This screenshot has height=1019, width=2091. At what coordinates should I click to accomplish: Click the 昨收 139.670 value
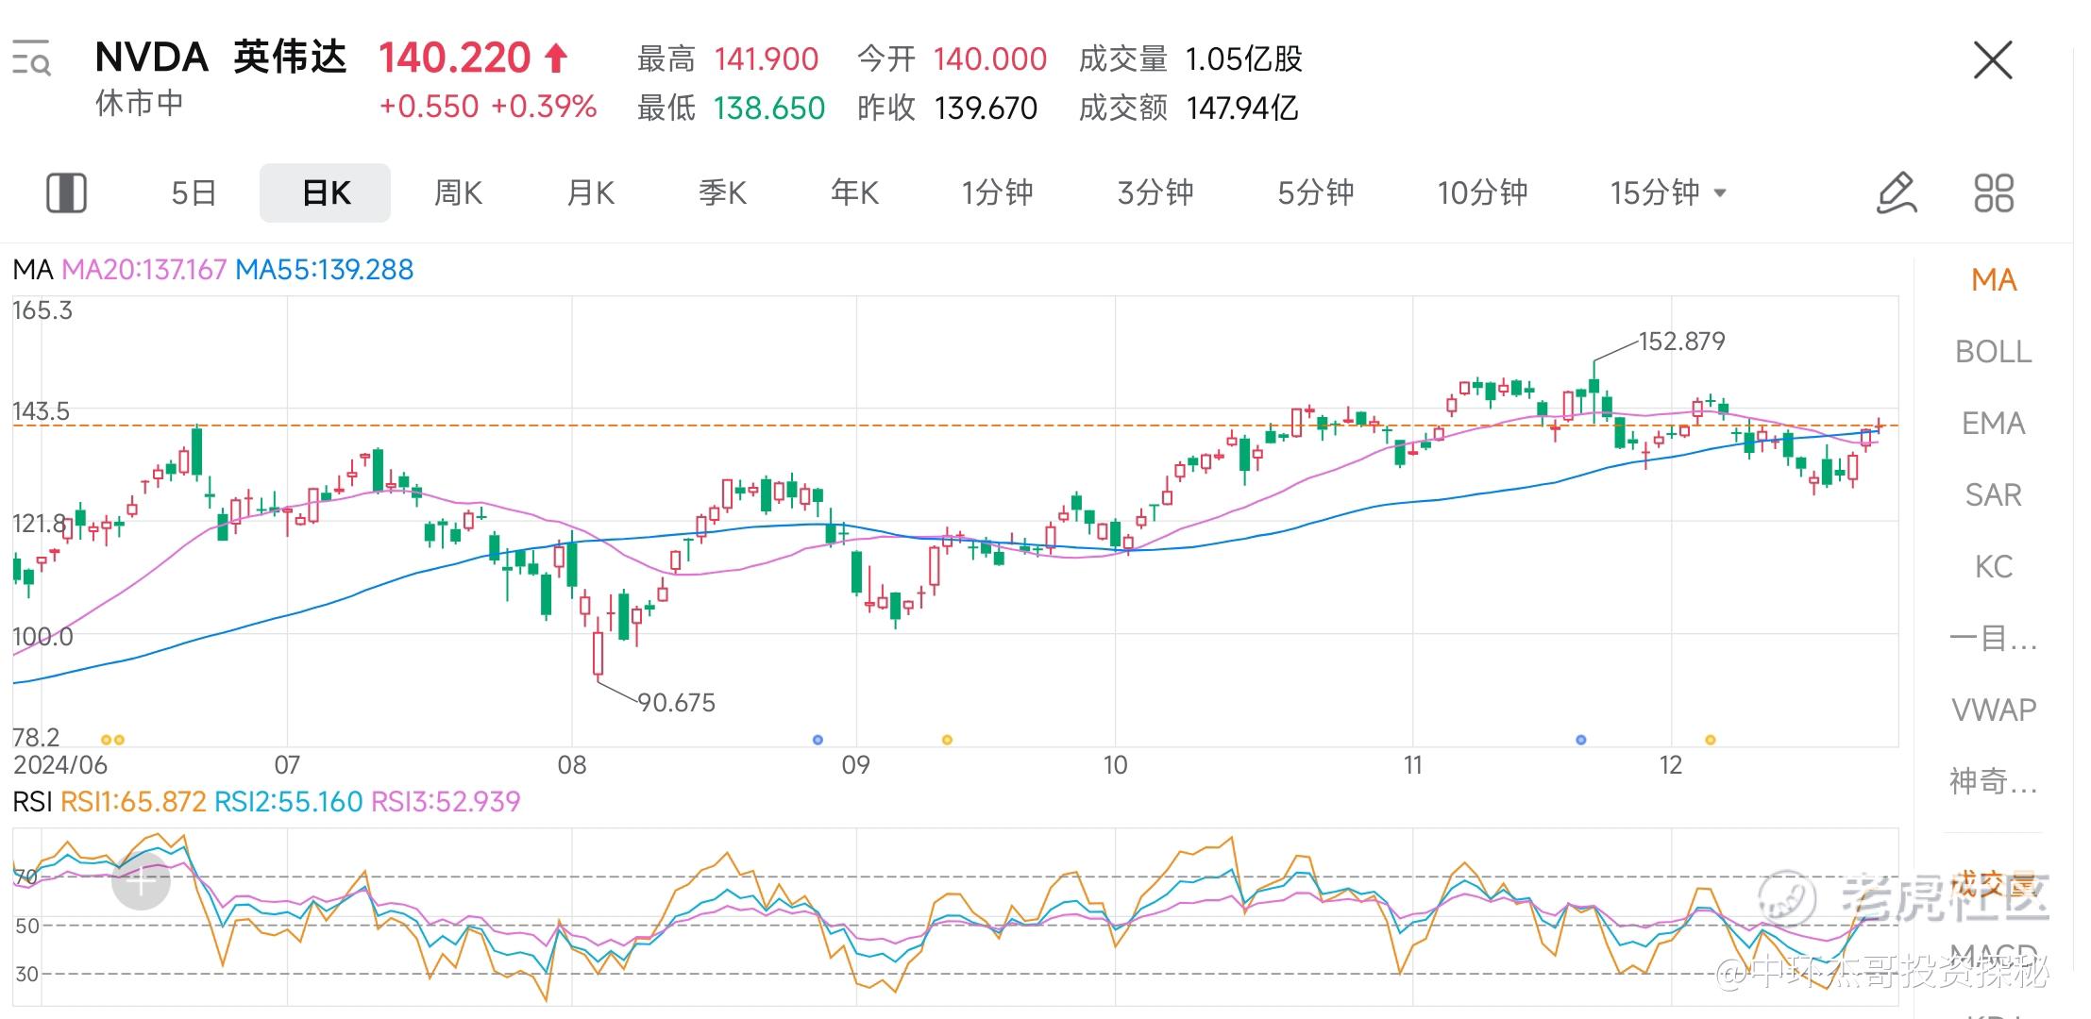[986, 109]
